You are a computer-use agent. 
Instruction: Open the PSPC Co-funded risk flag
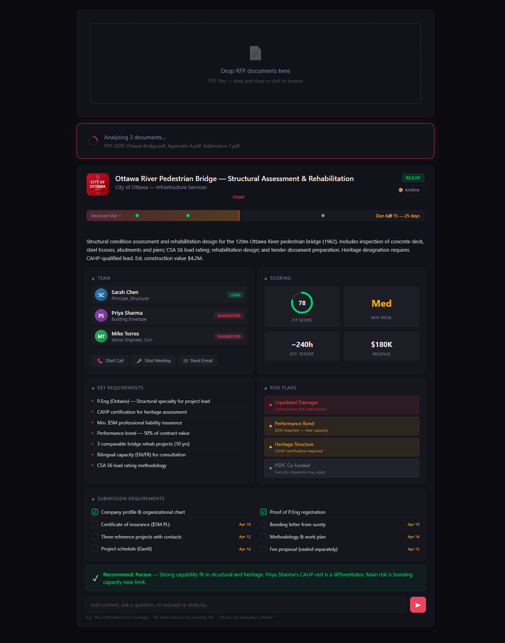[341, 468]
